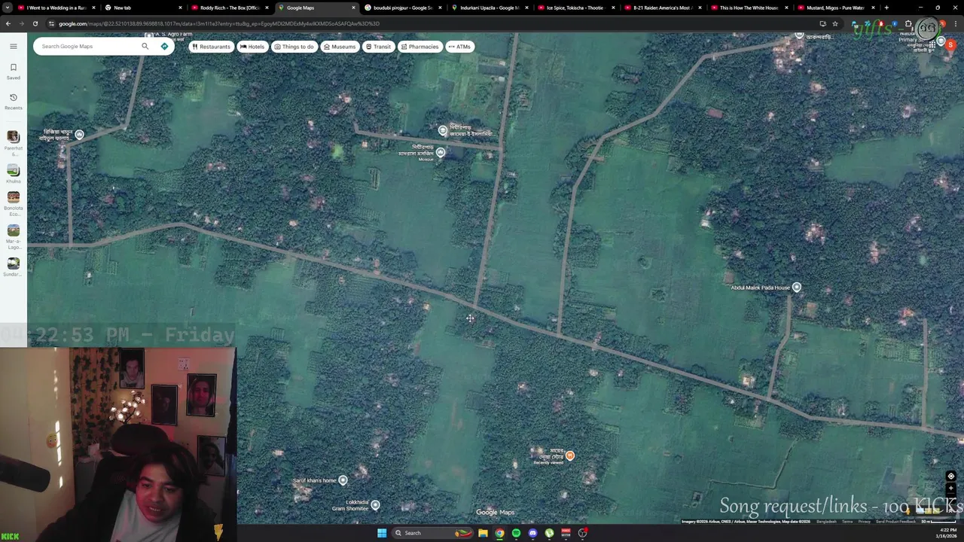Switch to the Roddy Ricch - The Box tab
The height and width of the screenshot is (542, 964).
pyautogui.click(x=230, y=8)
